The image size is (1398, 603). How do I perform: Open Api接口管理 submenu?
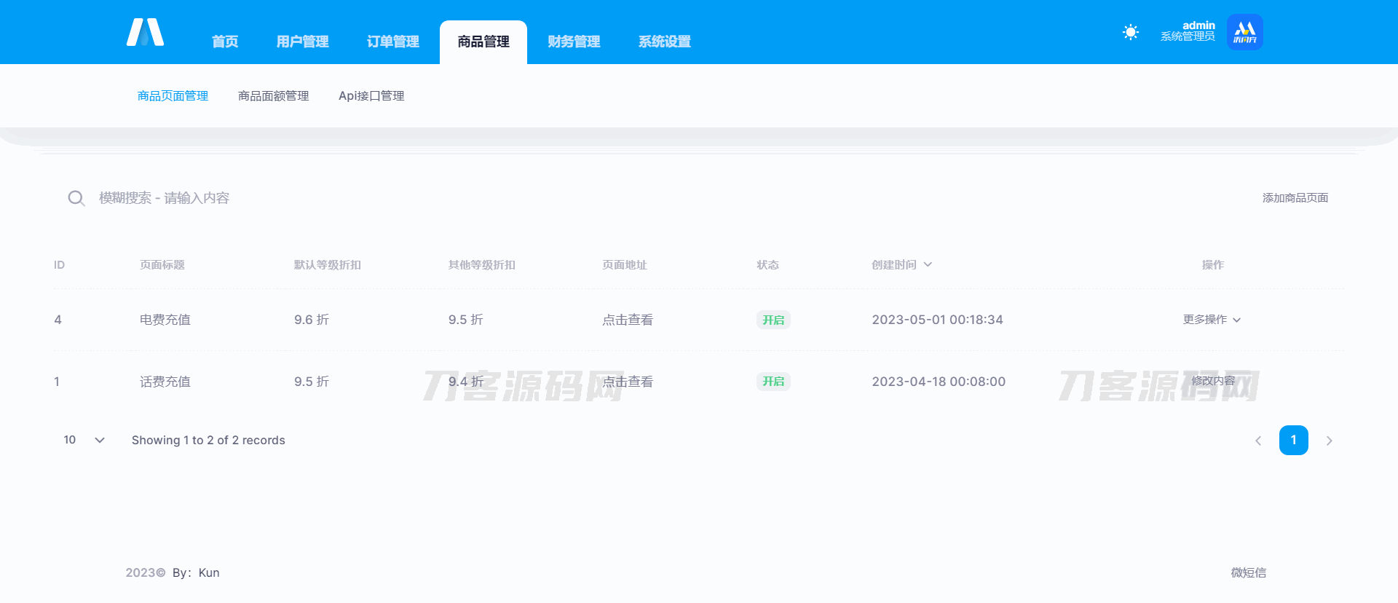371,96
